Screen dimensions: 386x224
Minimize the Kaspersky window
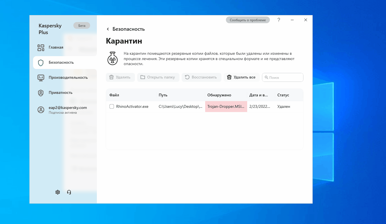tap(292, 20)
